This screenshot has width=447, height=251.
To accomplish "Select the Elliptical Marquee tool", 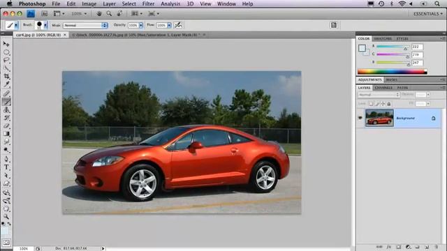I will pos(6,52).
